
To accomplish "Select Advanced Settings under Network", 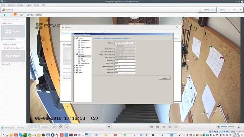I will [85, 63].
